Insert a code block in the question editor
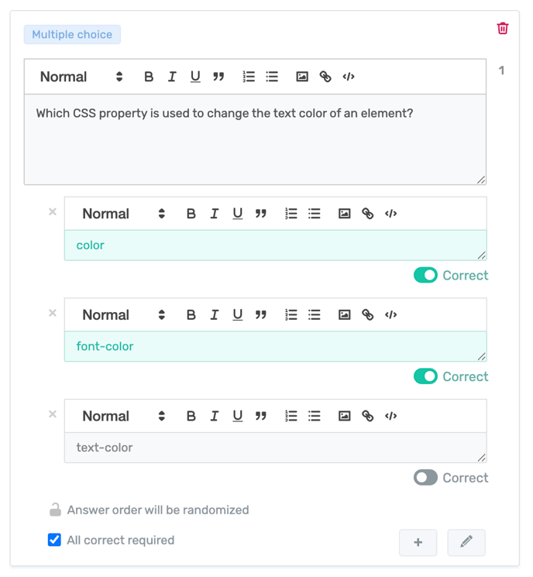The width and height of the screenshot is (533, 577). point(349,77)
